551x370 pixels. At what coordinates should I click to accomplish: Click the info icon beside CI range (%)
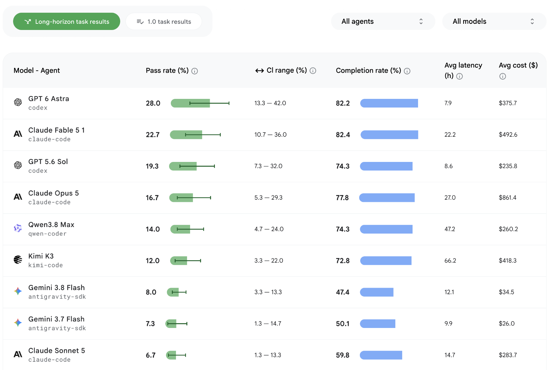(313, 71)
